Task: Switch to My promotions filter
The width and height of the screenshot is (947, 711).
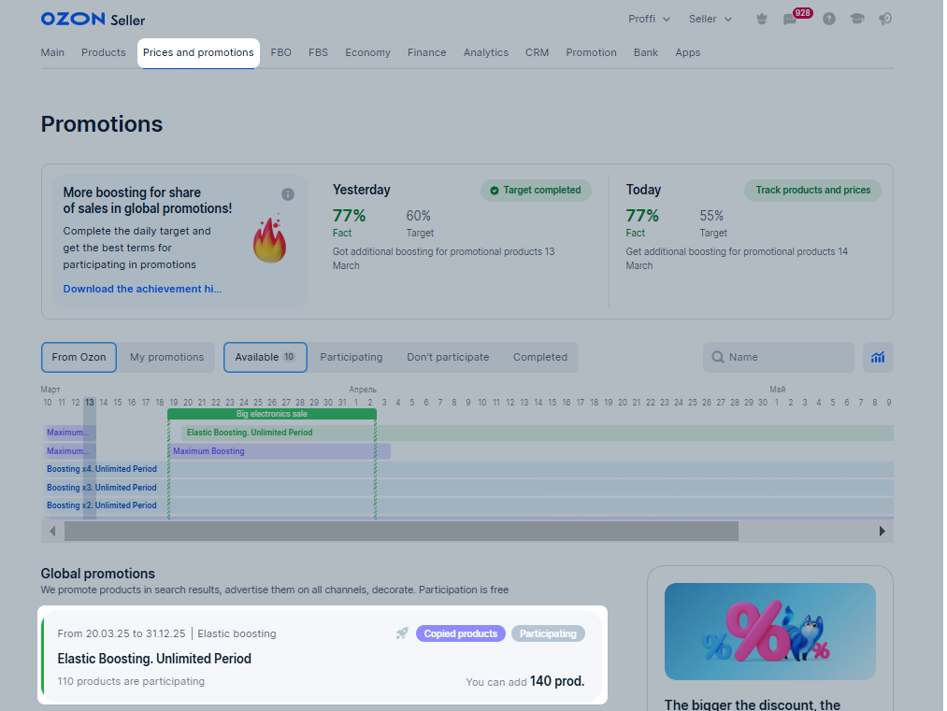Action: pos(166,357)
